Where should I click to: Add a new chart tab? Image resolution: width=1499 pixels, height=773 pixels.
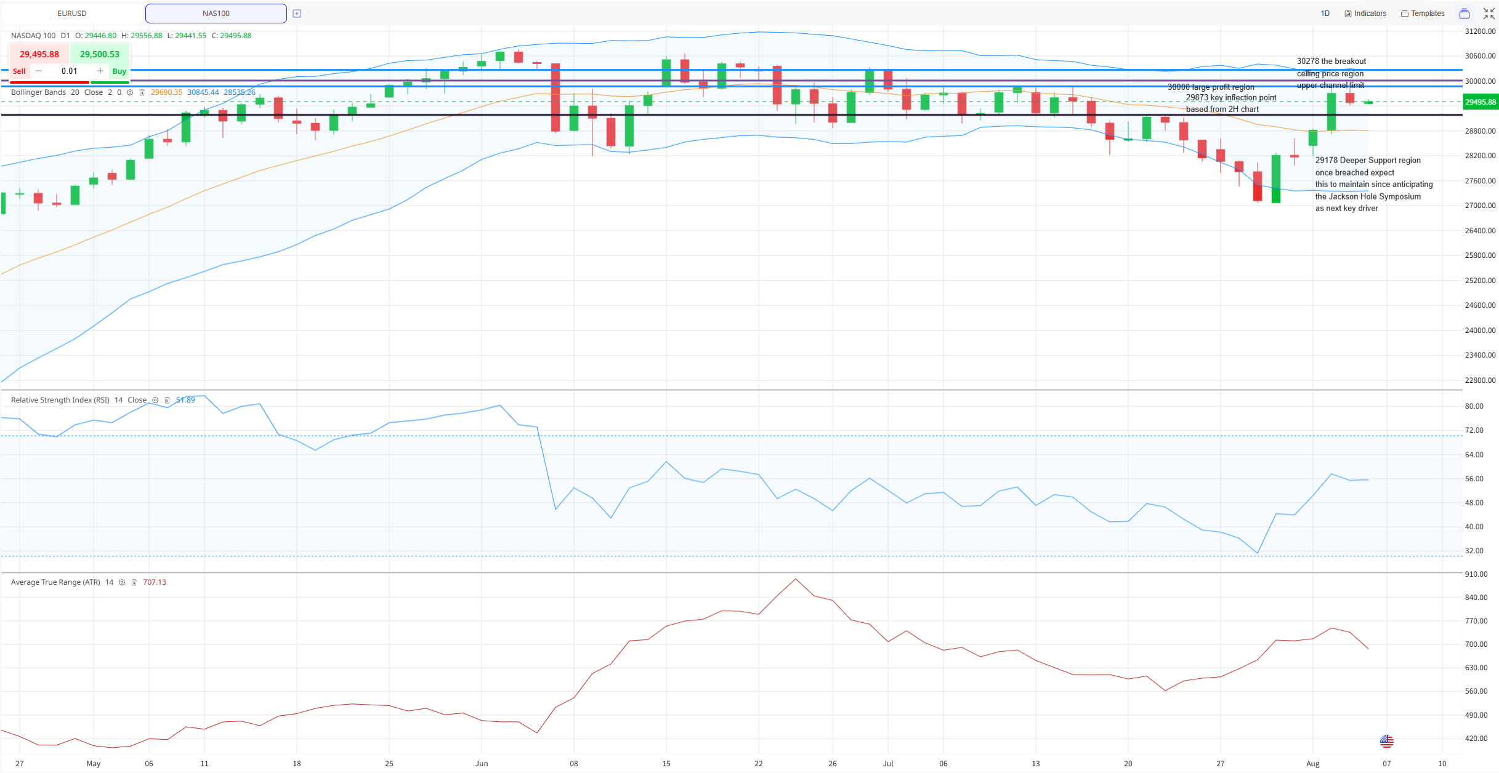[297, 14]
